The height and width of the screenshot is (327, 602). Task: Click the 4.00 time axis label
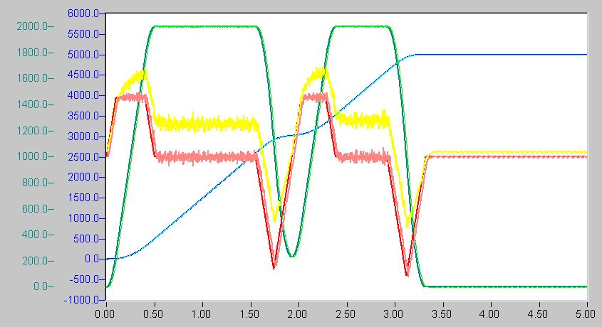(x=489, y=314)
